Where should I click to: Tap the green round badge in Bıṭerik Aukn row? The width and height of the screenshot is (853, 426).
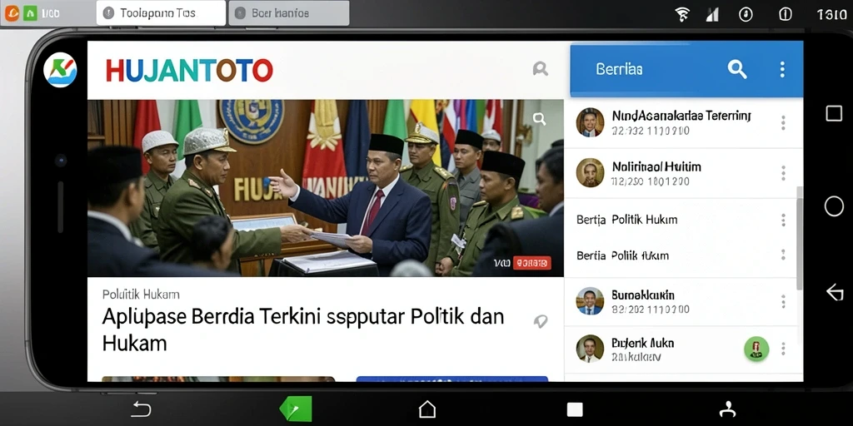[x=756, y=349]
